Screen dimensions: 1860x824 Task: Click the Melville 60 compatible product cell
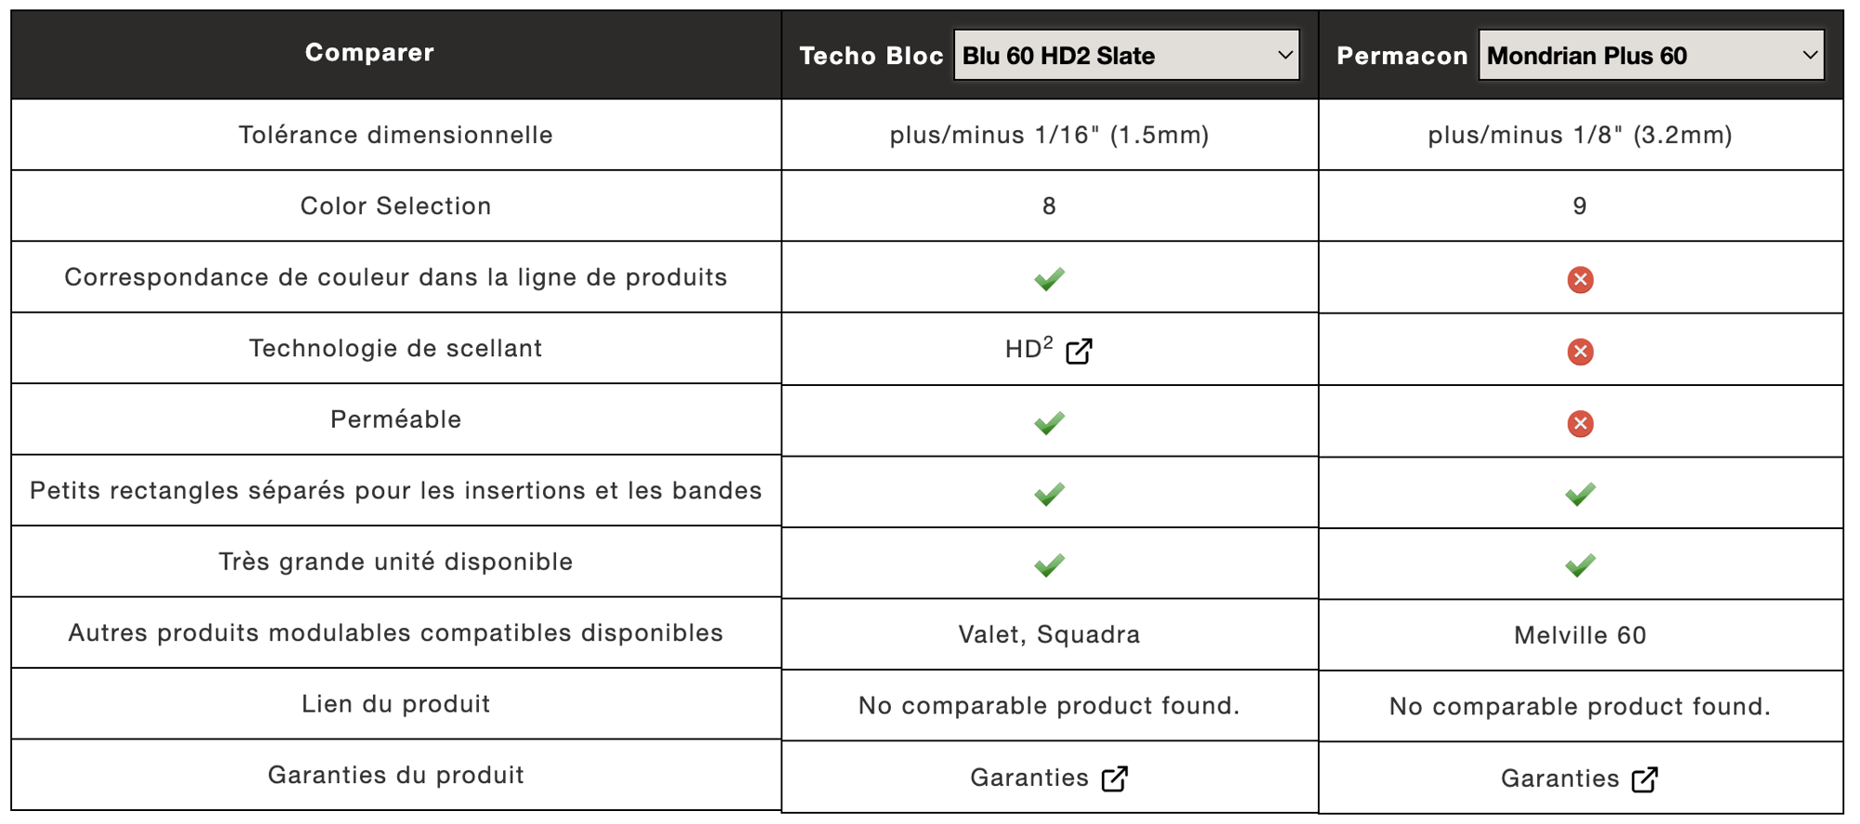tap(1580, 635)
